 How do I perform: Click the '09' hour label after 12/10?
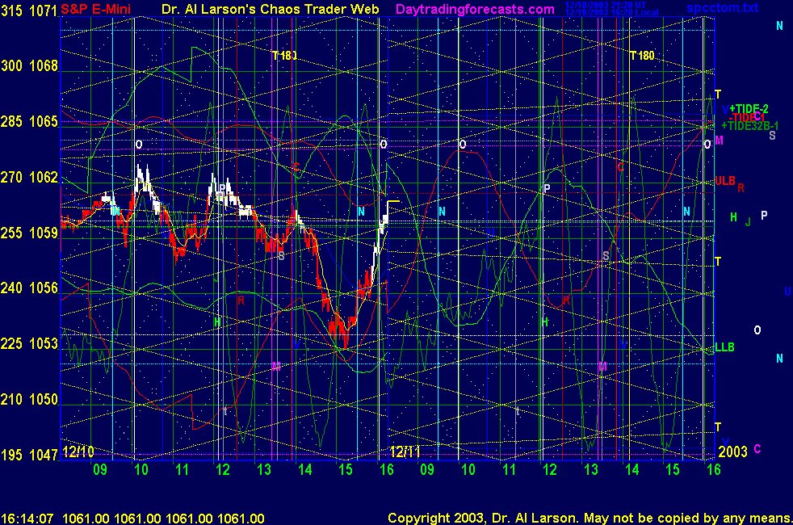[x=100, y=469]
